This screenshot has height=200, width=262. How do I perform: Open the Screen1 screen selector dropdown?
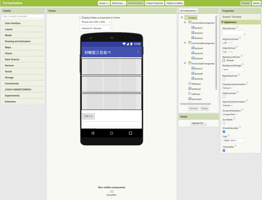(104, 3)
